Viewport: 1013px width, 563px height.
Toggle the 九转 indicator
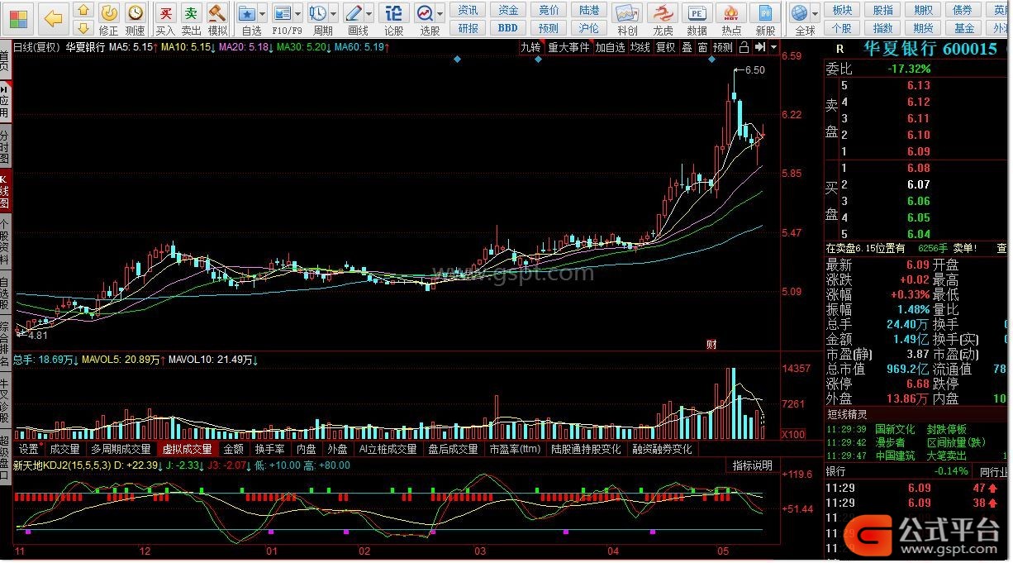530,47
